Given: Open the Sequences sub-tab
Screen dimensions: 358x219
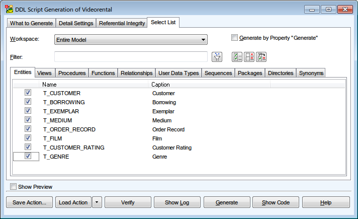Looking at the screenshot, I should pyautogui.click(x=218, y=73).
